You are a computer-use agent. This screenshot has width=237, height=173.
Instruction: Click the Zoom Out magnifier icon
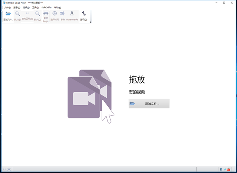38,13
